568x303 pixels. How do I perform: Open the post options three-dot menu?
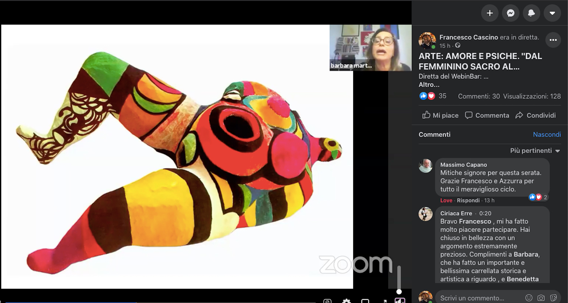pyautogui.click(x=553, y=40)
